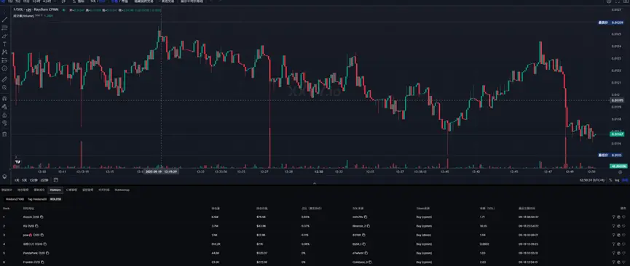Click the Binance_2 source link
Image resolution: width=630 pixels, height=266 pixels.
tap(359, 226)
